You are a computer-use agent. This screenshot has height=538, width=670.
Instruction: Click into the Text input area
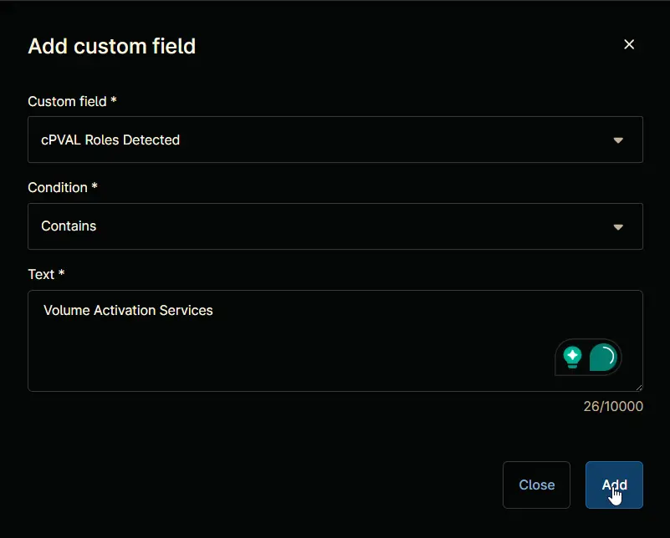point(335,341)
